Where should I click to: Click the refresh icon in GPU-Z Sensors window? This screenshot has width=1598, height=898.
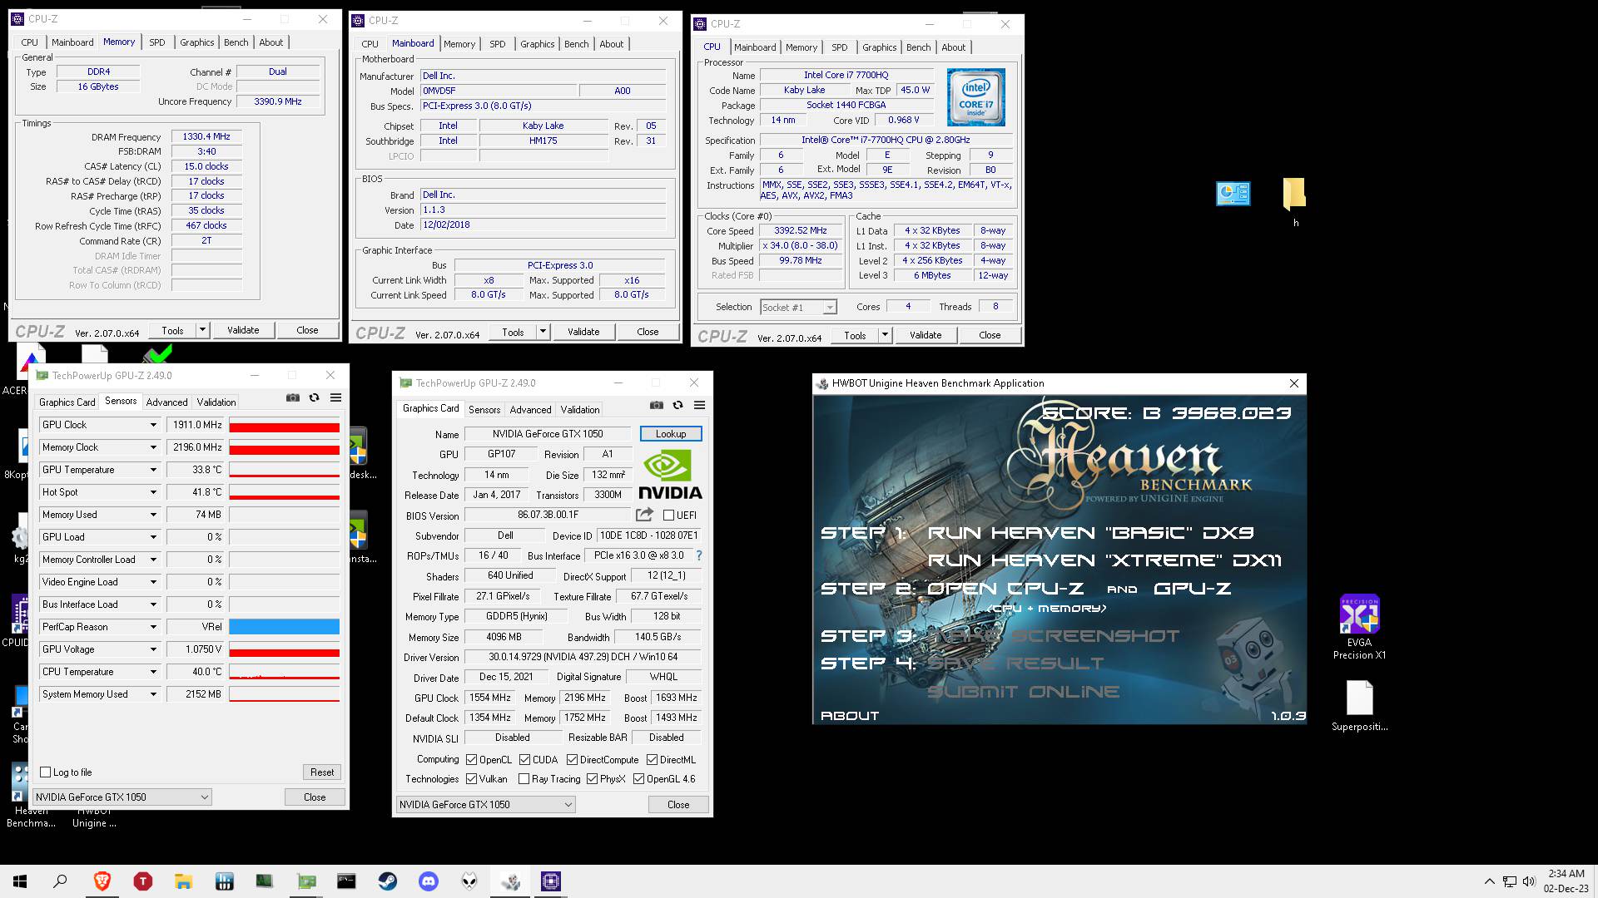314,397
